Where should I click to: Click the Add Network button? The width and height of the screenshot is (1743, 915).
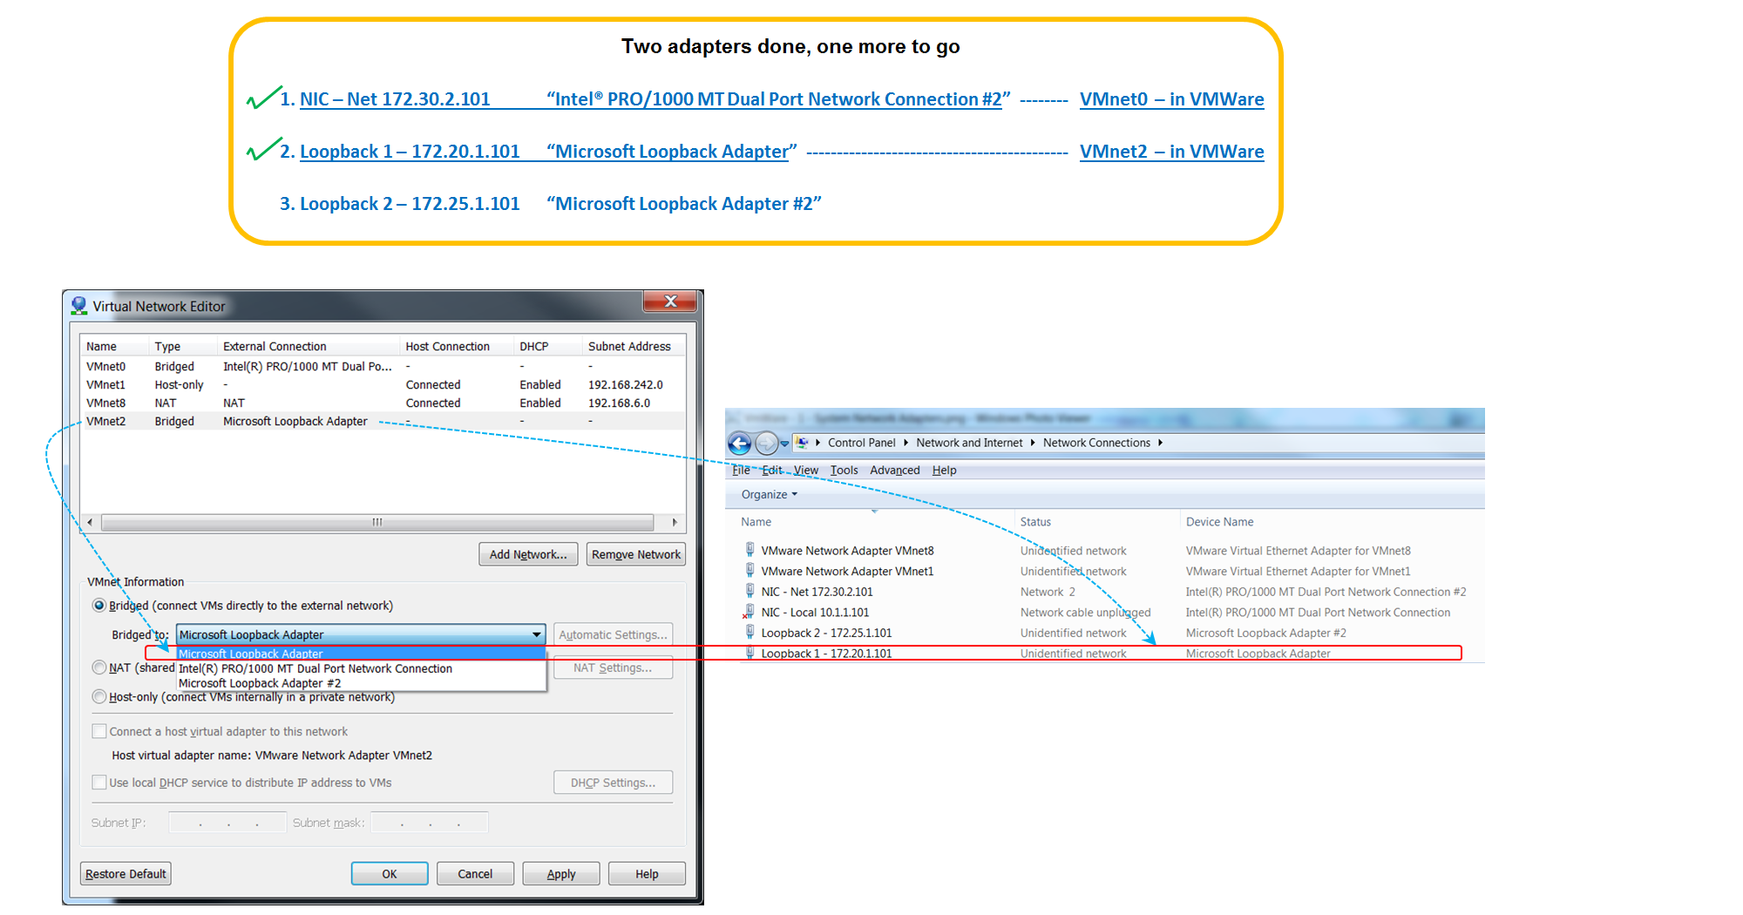[527, 553]
